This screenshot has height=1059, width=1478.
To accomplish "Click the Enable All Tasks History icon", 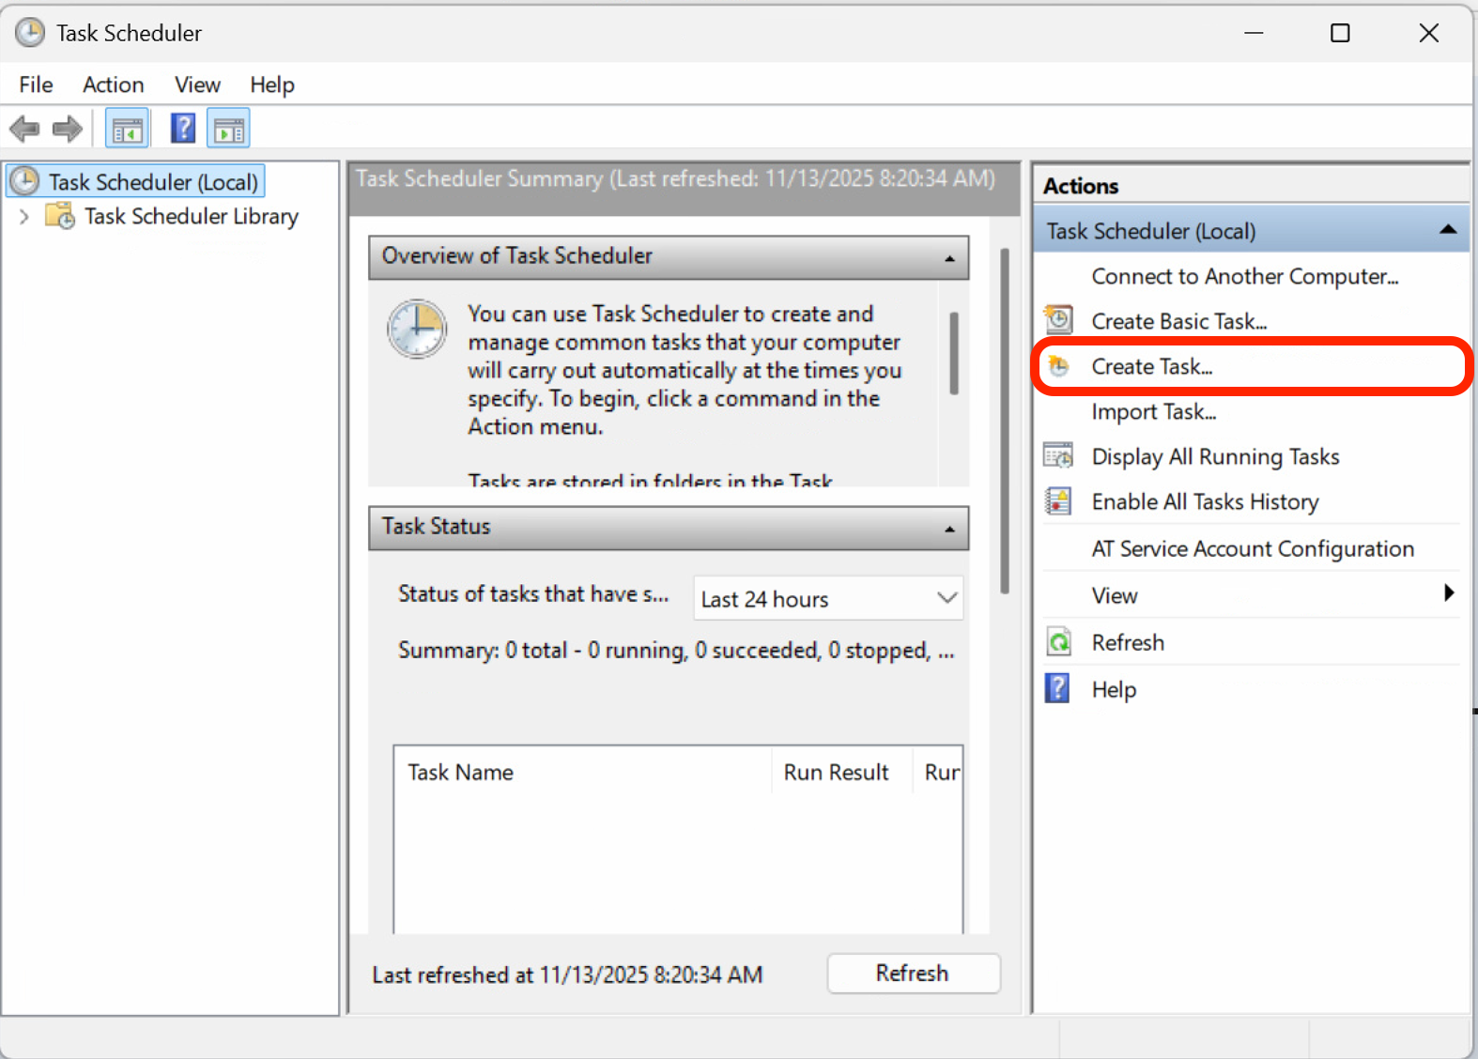I will [x=1058, y=501].
